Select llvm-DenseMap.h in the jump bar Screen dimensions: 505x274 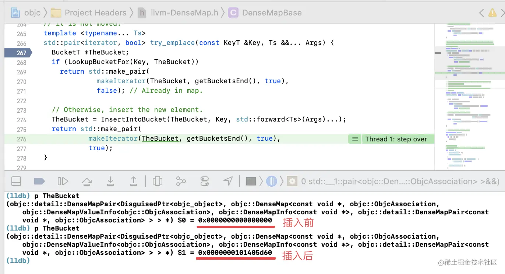(x=184, y=13)
